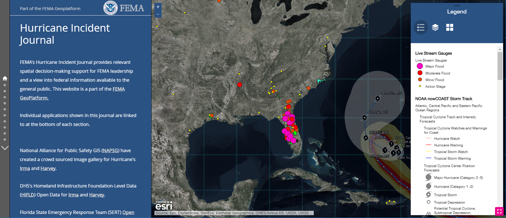Zoom out on the map
Image resolution: width=506 pixels, height=218 pixels.
click(x=158, y=14)
